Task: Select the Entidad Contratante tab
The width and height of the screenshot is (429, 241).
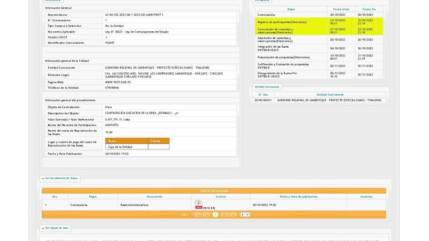Action: pyautogui.click(x=267, y=87)
